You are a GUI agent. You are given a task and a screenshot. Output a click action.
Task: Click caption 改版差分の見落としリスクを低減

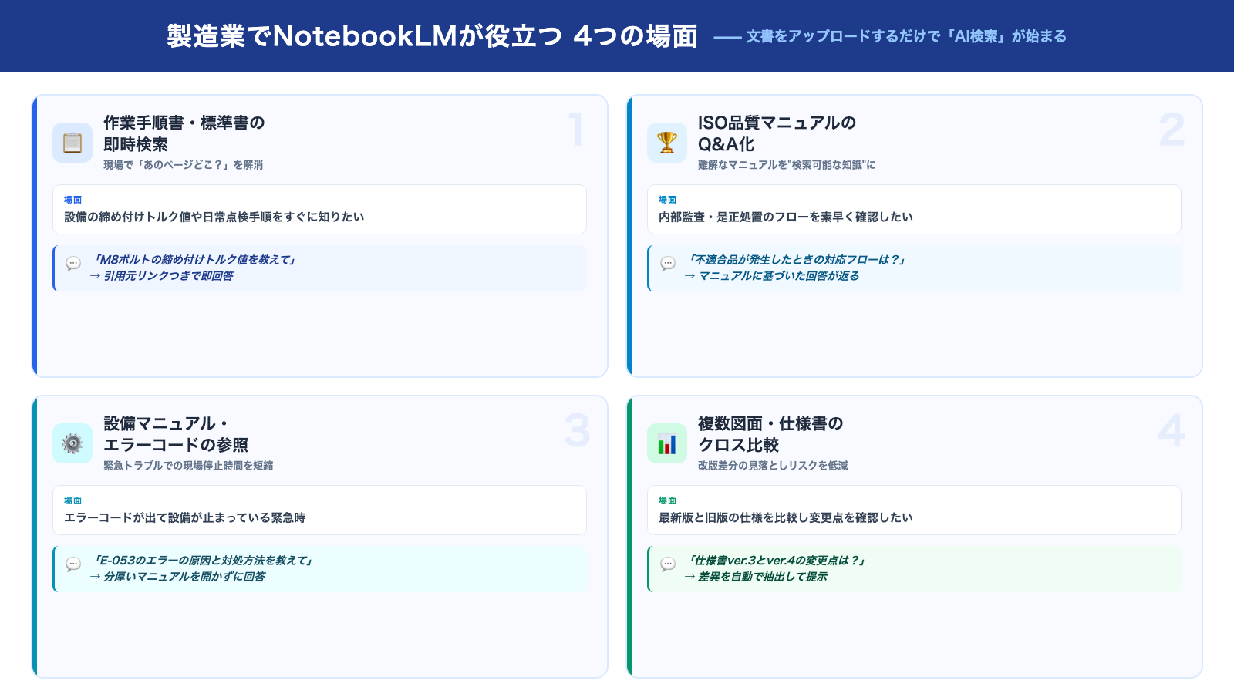tap(773, 466)
